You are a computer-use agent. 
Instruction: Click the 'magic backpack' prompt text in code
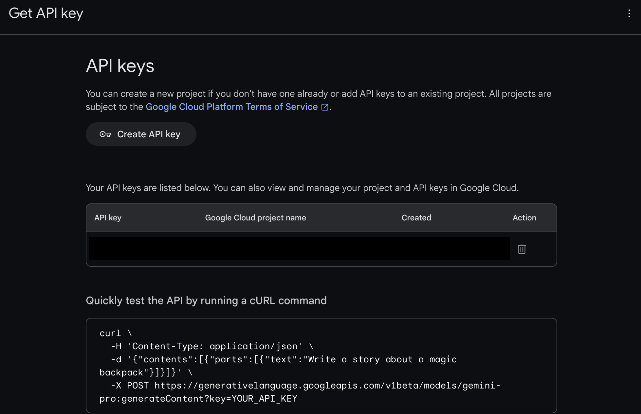pyautogui.click(x=443, y=359)
